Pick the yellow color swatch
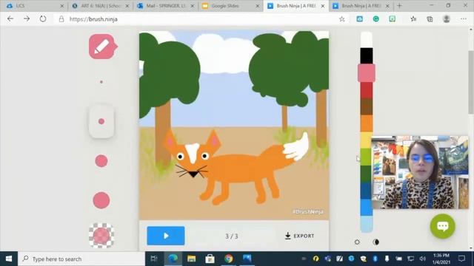 366,140
